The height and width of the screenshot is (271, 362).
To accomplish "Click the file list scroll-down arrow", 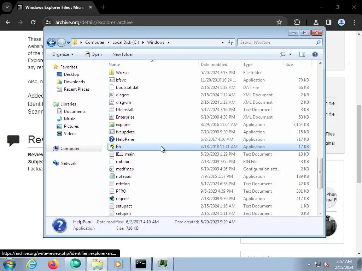I will (x=320, y=213).
